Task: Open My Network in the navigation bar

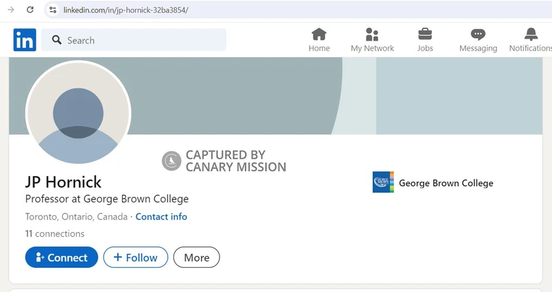Action: 372,40
